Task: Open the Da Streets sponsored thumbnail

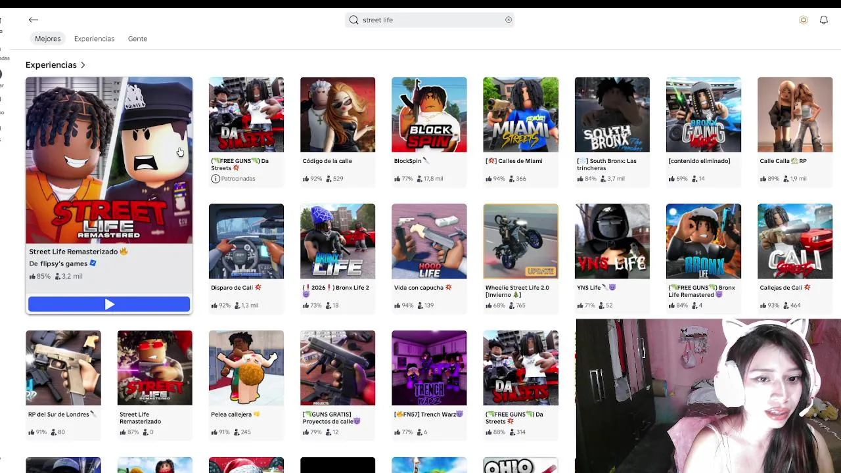Action: (246, 114)
